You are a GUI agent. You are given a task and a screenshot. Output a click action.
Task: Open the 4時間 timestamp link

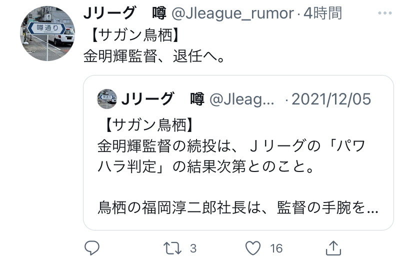pos(322,13)
